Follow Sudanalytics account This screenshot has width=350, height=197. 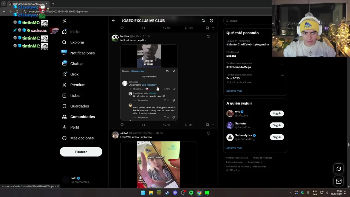(x=277, y=137)
